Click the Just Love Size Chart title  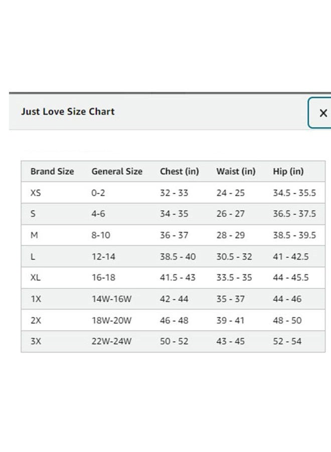click(x=68, y=111)
